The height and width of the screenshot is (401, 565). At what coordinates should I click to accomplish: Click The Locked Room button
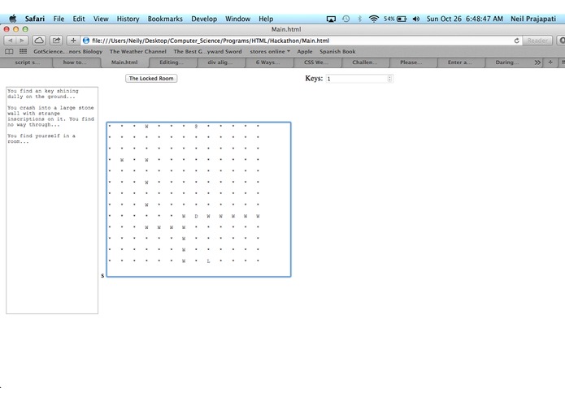coord(151,79)
